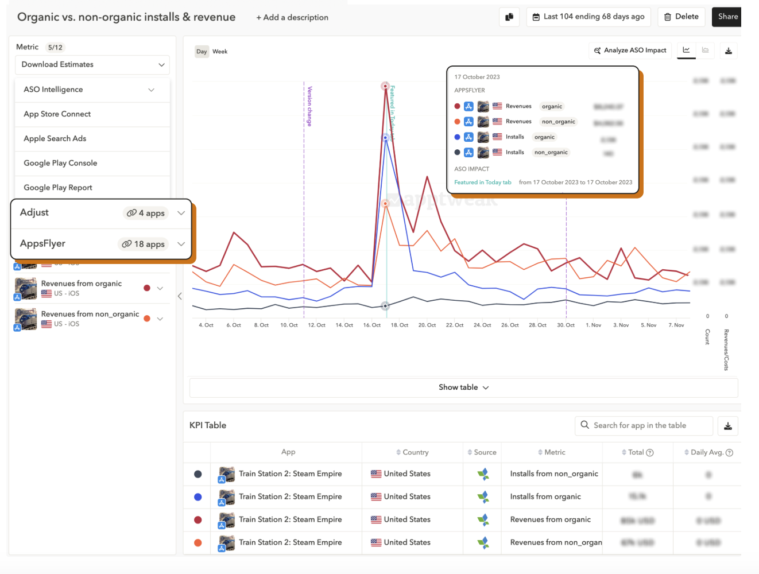
Task: Click app thumbnail for Revenues from non_organic
Action: click(x=26, y=319)
